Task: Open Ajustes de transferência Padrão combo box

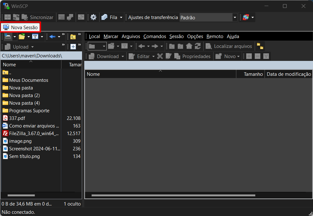Action: 208,17
